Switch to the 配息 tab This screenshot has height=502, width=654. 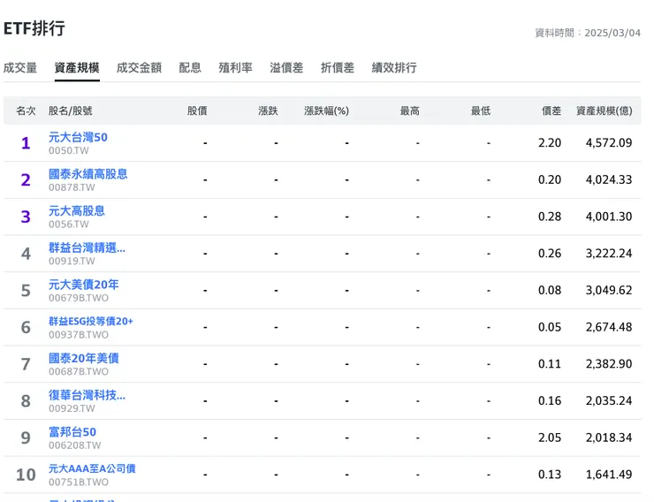click(190, 67)
